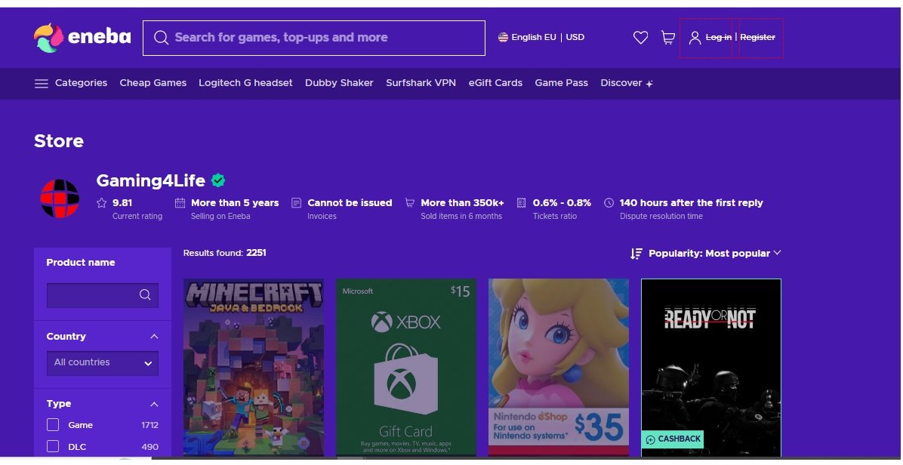Go to Cheap Games

(x=153, y=83)
